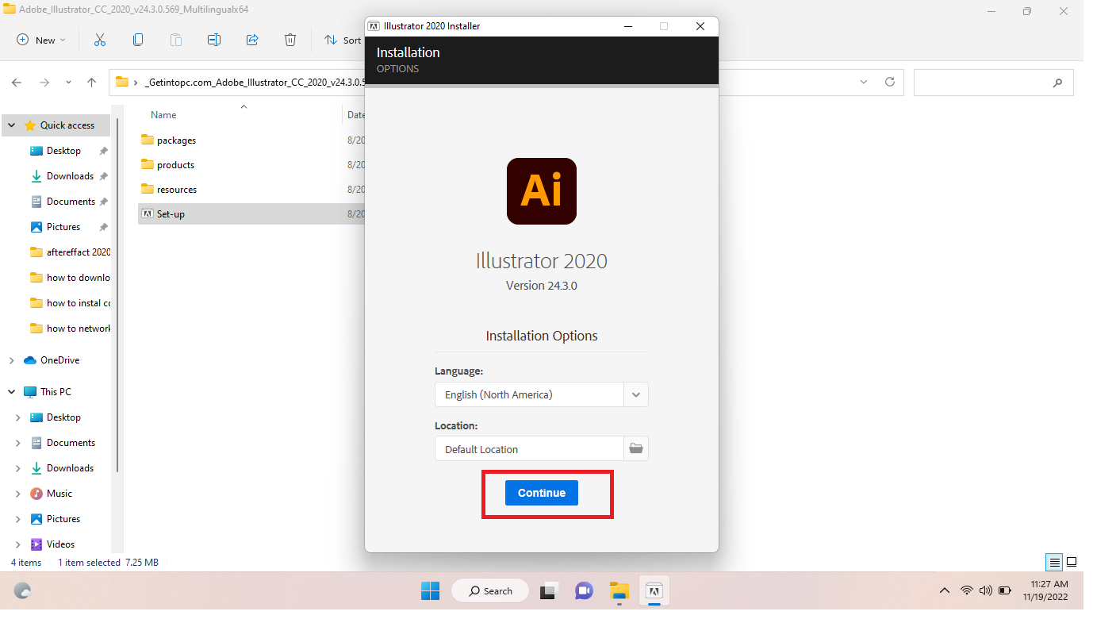Open the Sort menu in Explorer

pos(343,40)
